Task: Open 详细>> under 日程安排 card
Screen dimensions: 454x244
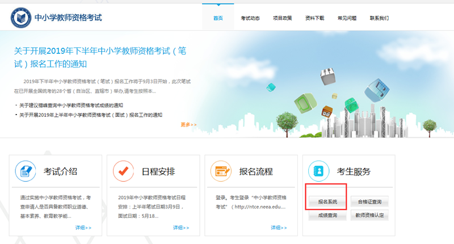Action: click(180, 228)
